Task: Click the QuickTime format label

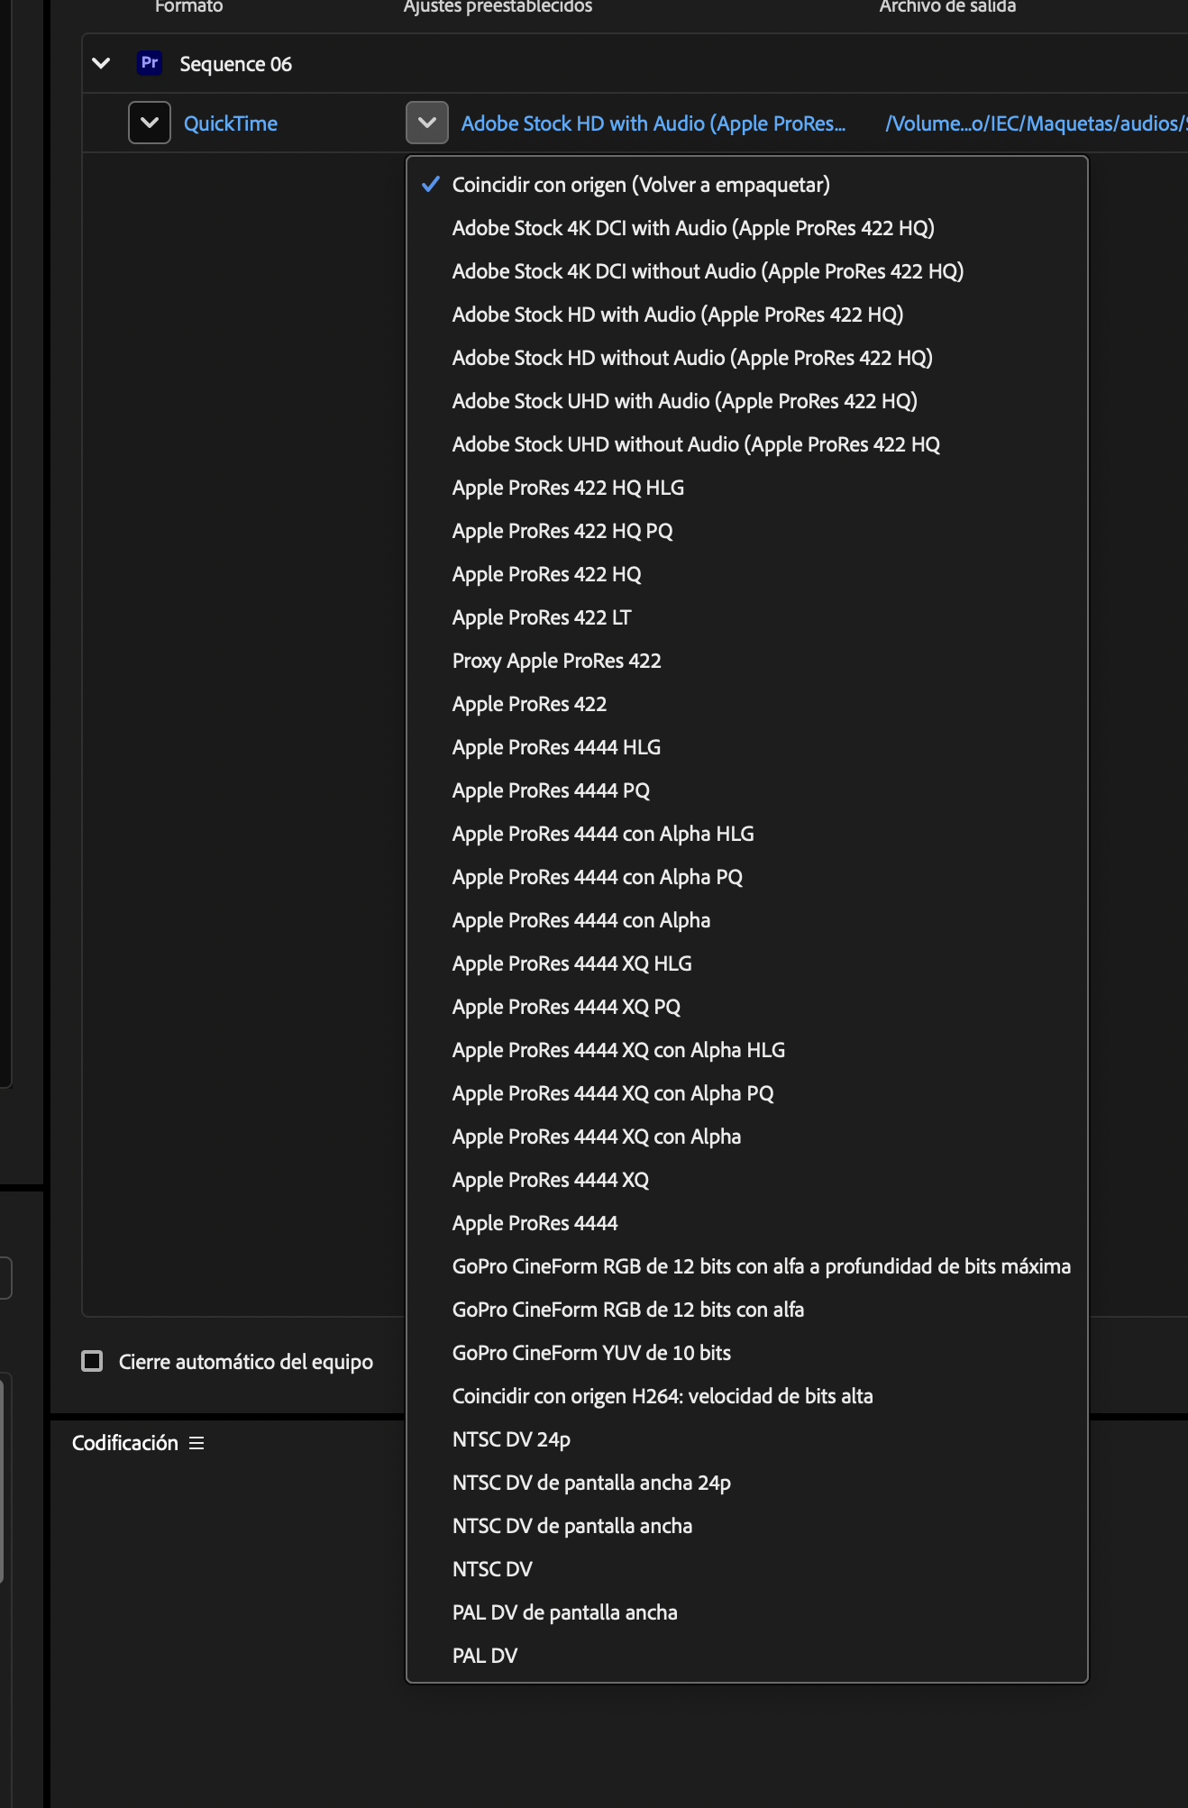Action: [230, 123]
